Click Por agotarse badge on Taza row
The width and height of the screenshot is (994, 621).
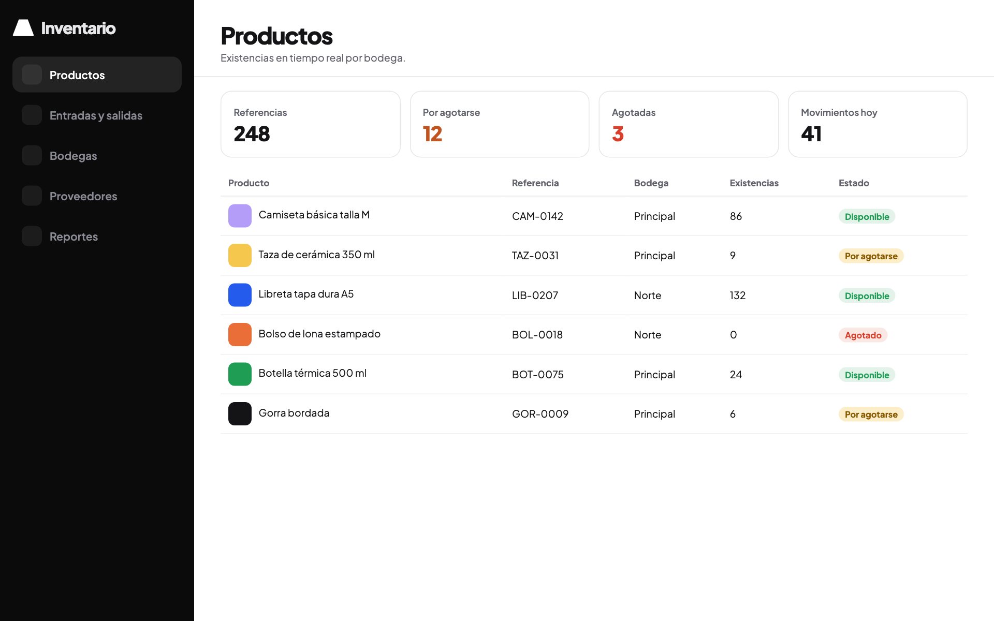click(x=871, y=256)
